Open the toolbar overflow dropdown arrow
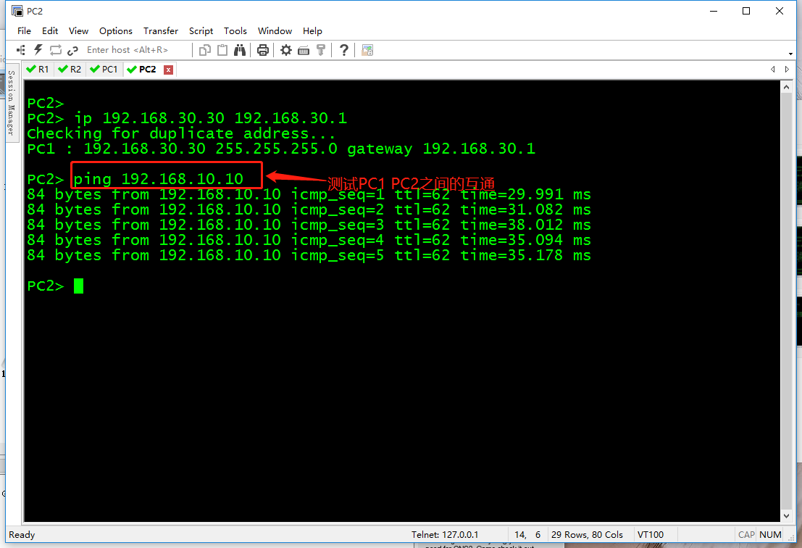The image size is (802, 548). 790,54
